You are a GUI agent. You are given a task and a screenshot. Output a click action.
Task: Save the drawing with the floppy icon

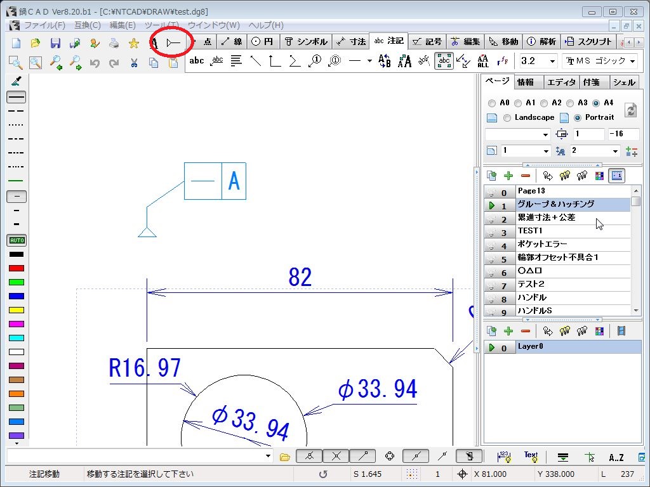click(55, 42)
